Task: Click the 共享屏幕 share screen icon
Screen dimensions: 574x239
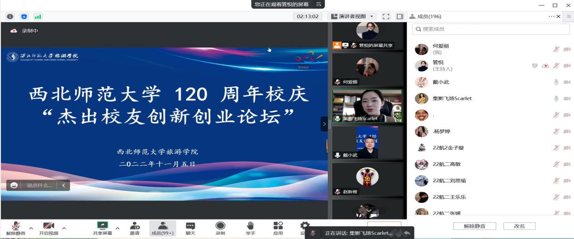Action: click(x=103, y=226)
